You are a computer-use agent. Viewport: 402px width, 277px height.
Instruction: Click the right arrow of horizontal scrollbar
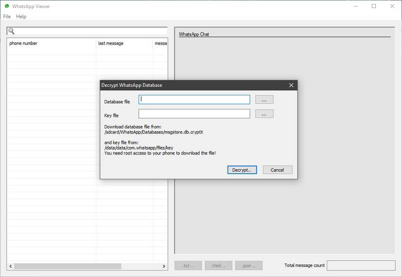pos(164,266)
